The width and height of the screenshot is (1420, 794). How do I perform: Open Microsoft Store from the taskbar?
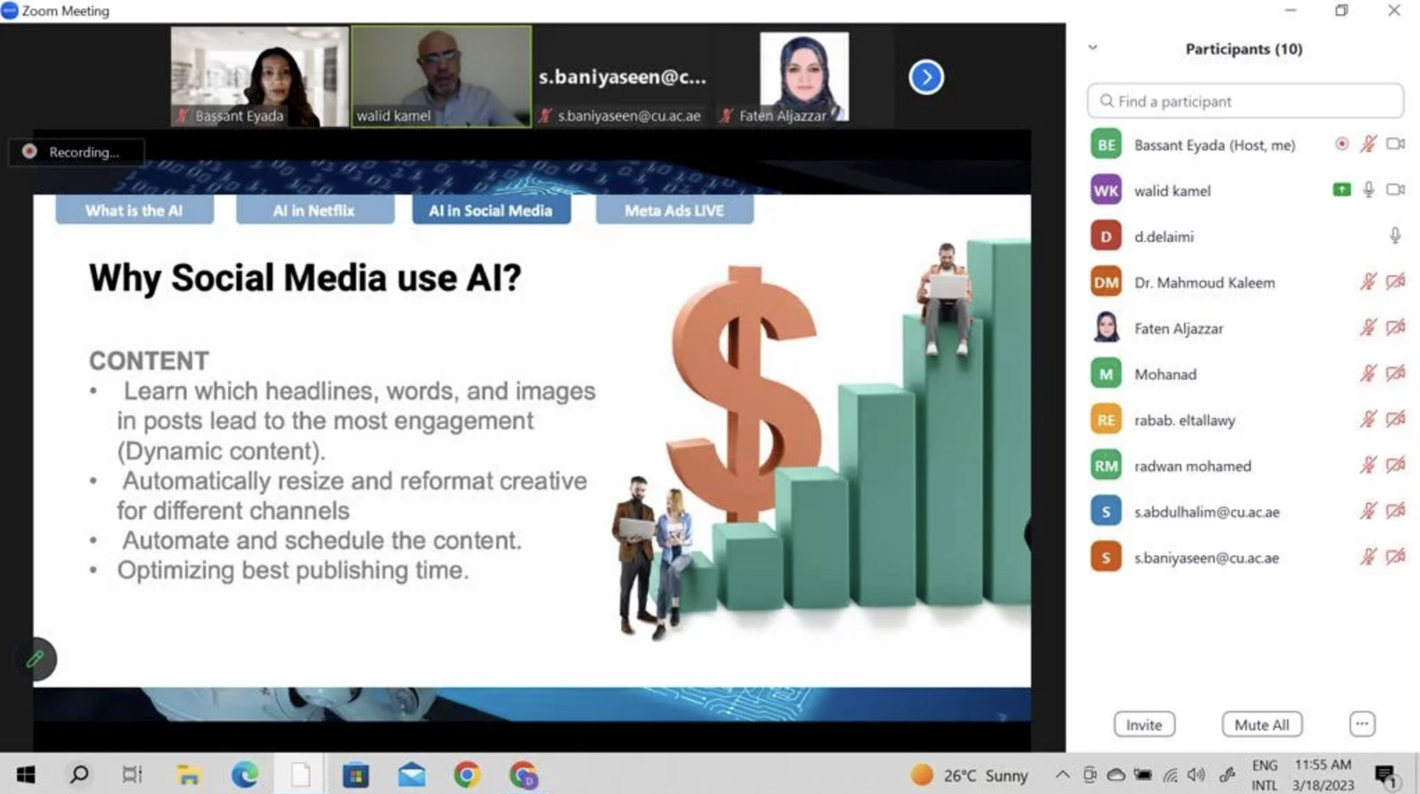point(356,774)
